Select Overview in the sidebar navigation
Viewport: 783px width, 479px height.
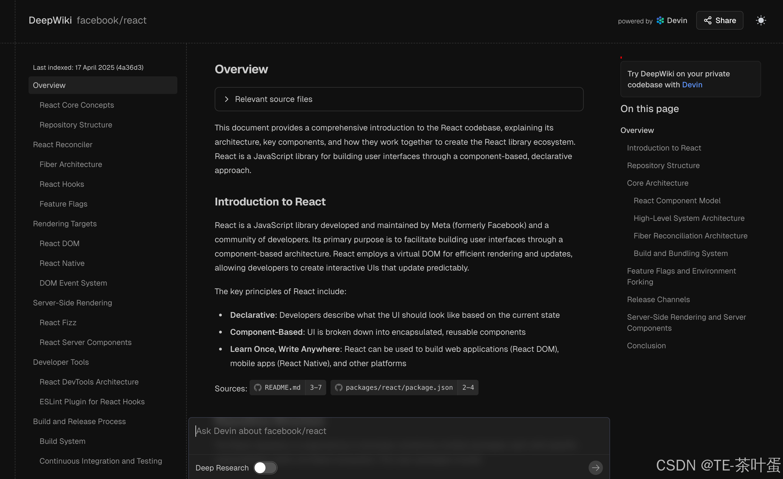49,85
